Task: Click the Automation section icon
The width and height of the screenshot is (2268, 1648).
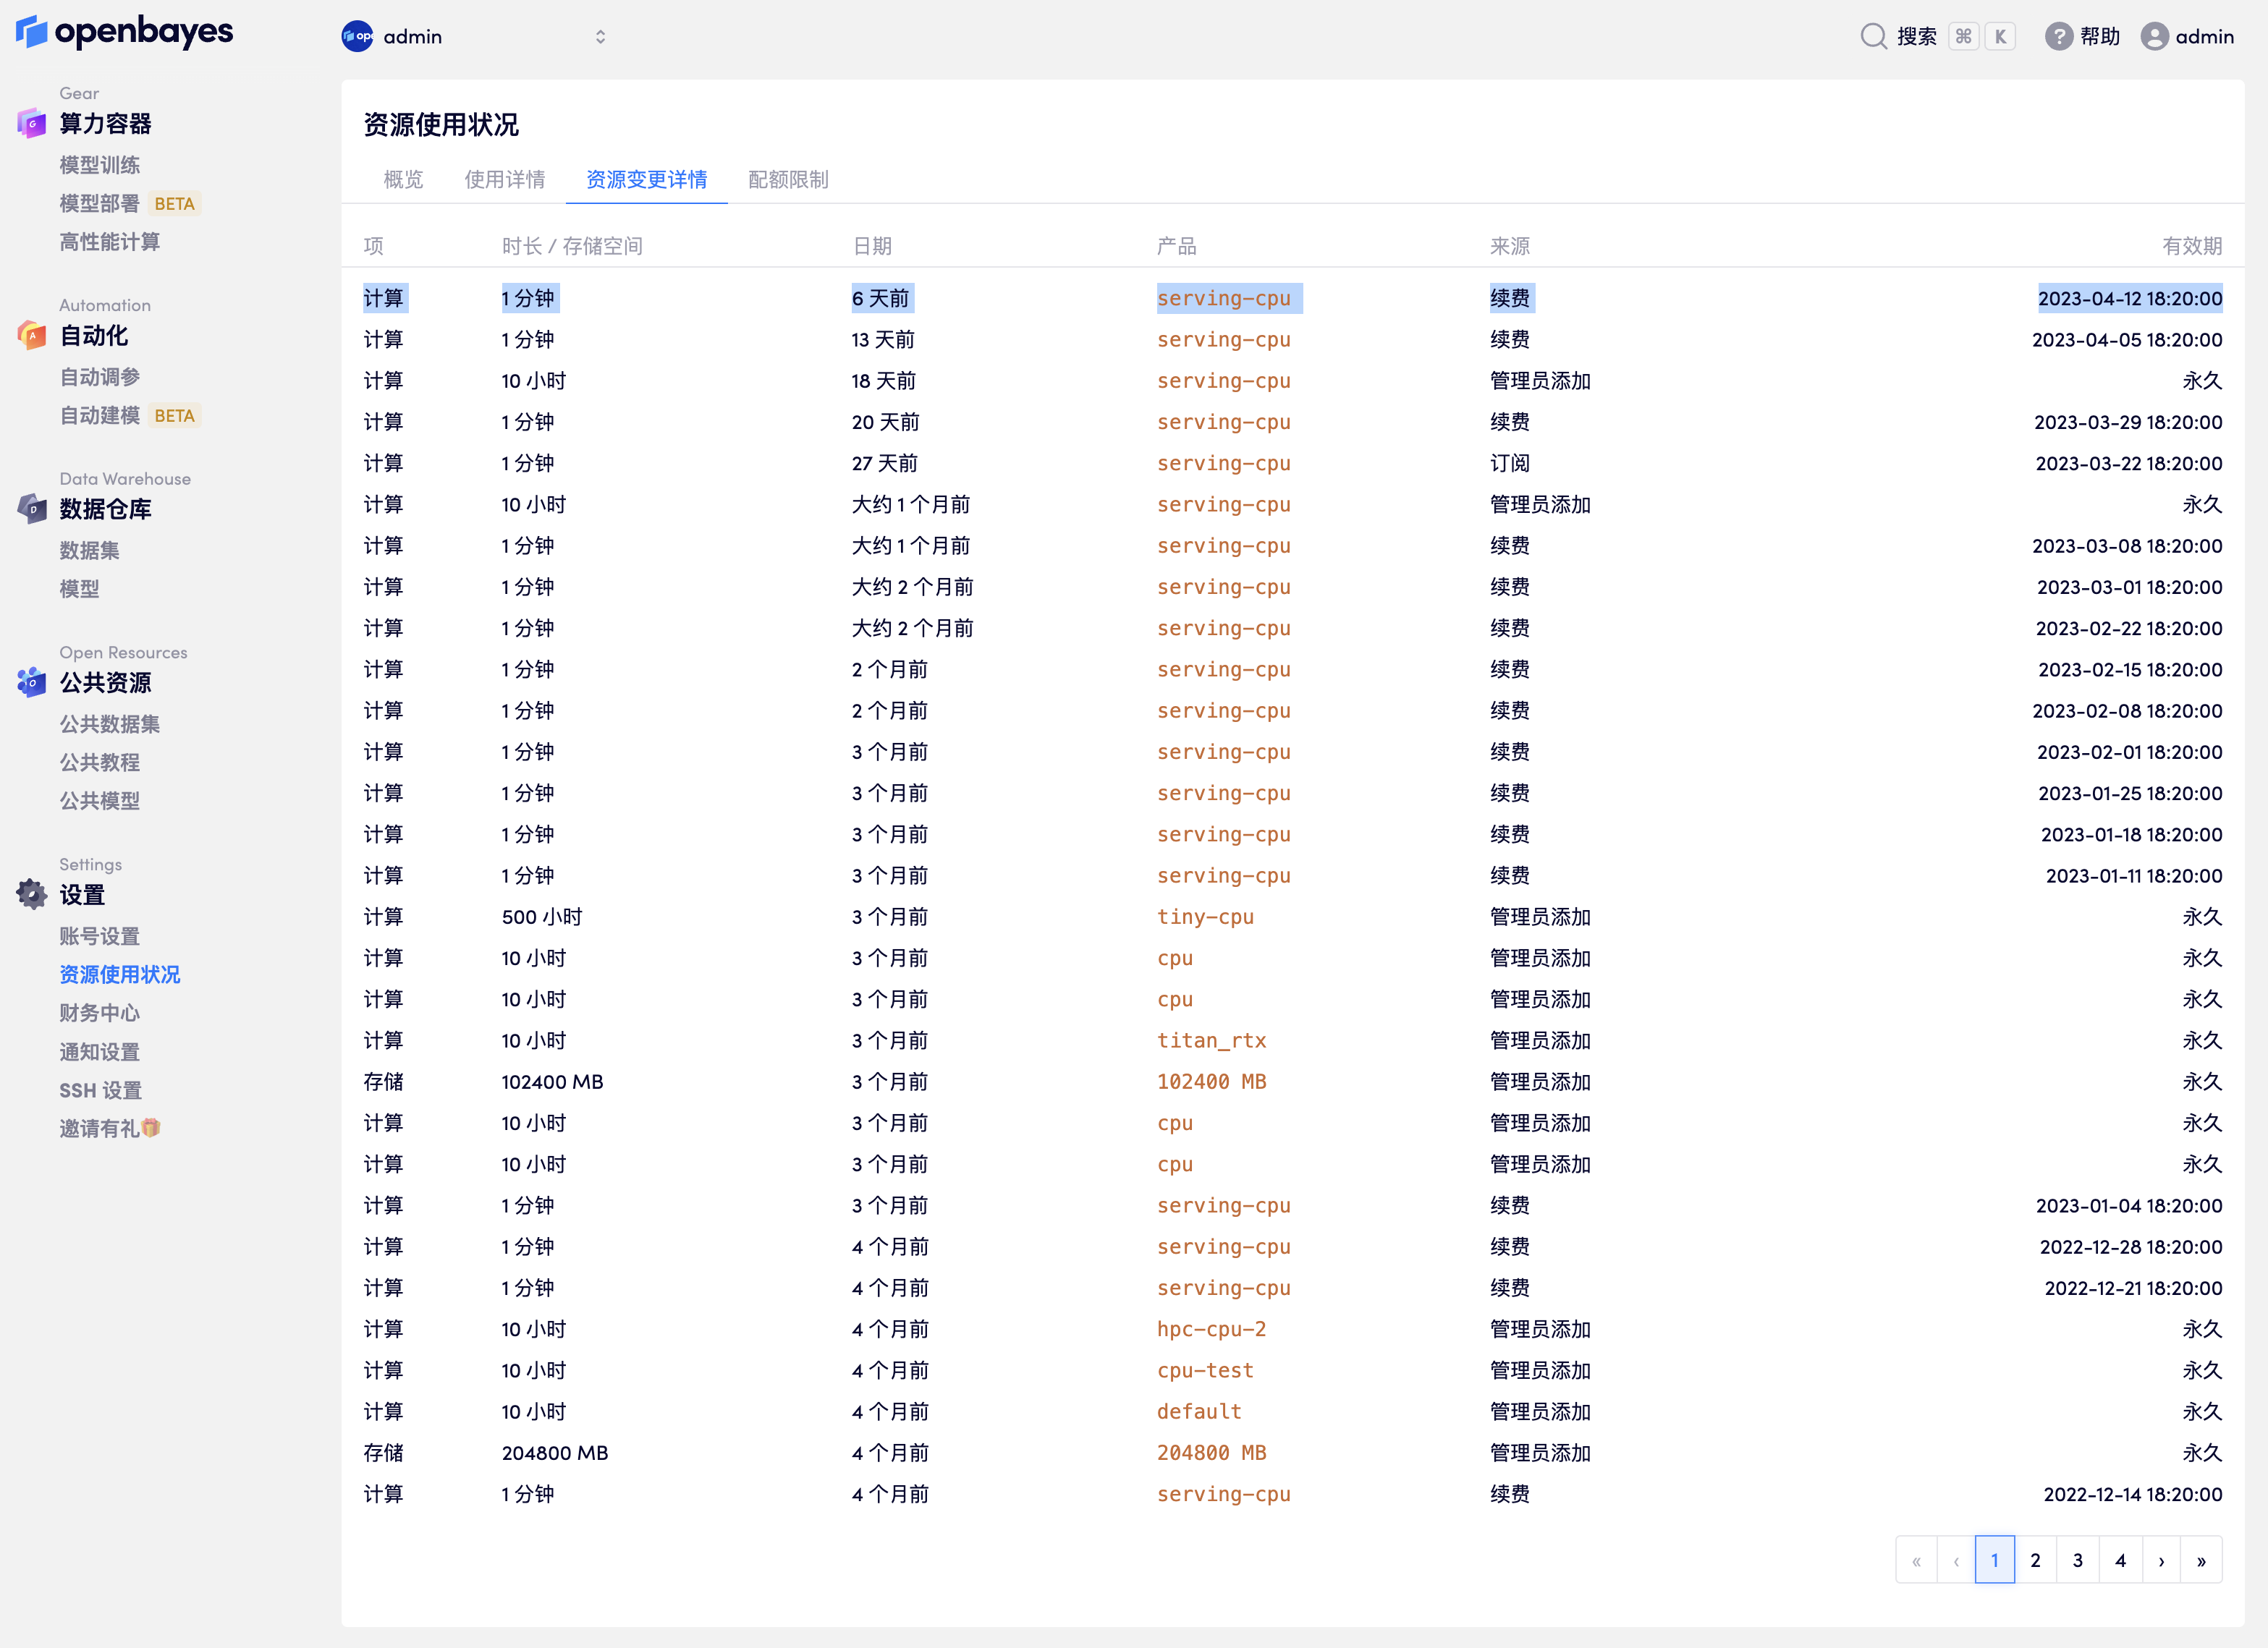Action: [x=31, y=336]
